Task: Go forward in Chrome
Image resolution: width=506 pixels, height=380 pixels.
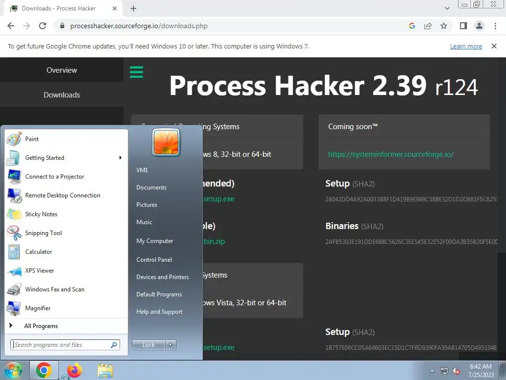Action: [27, 26]
